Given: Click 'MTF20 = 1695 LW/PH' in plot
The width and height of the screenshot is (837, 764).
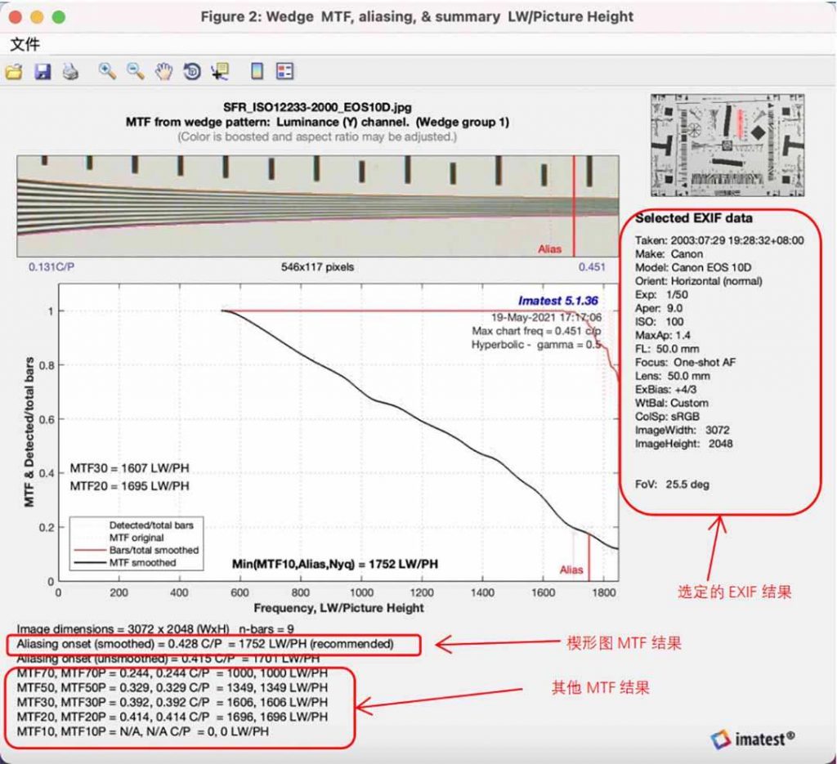Looking at the screenshot, I should point(130,486).
